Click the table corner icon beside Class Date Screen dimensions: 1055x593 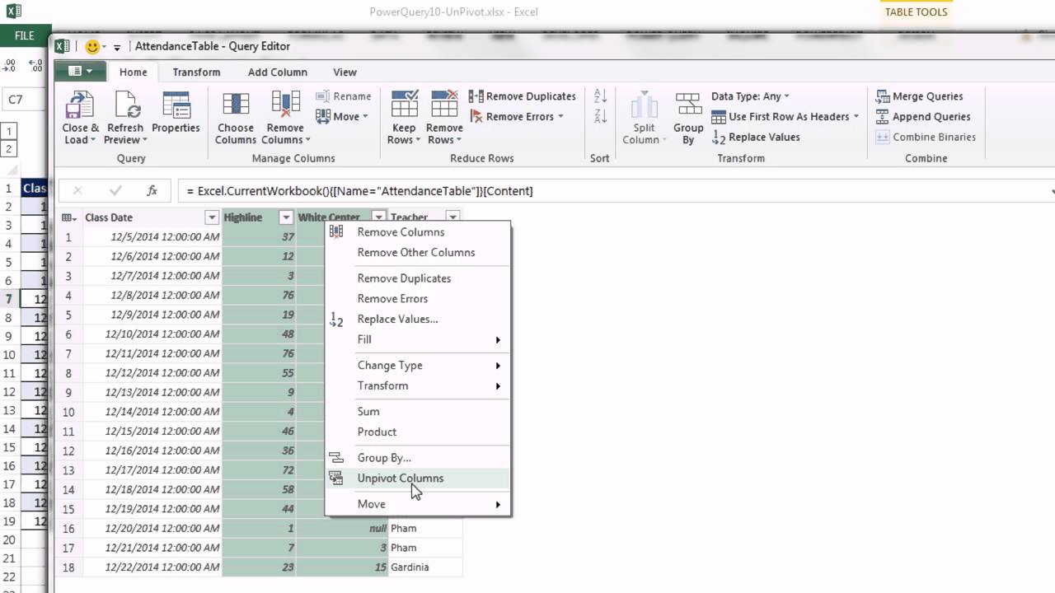pos(69,217)
